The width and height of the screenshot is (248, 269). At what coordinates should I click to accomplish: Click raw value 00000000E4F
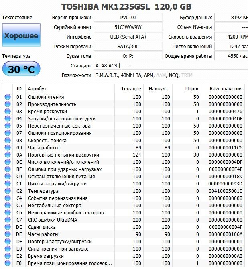pos(226,169)
